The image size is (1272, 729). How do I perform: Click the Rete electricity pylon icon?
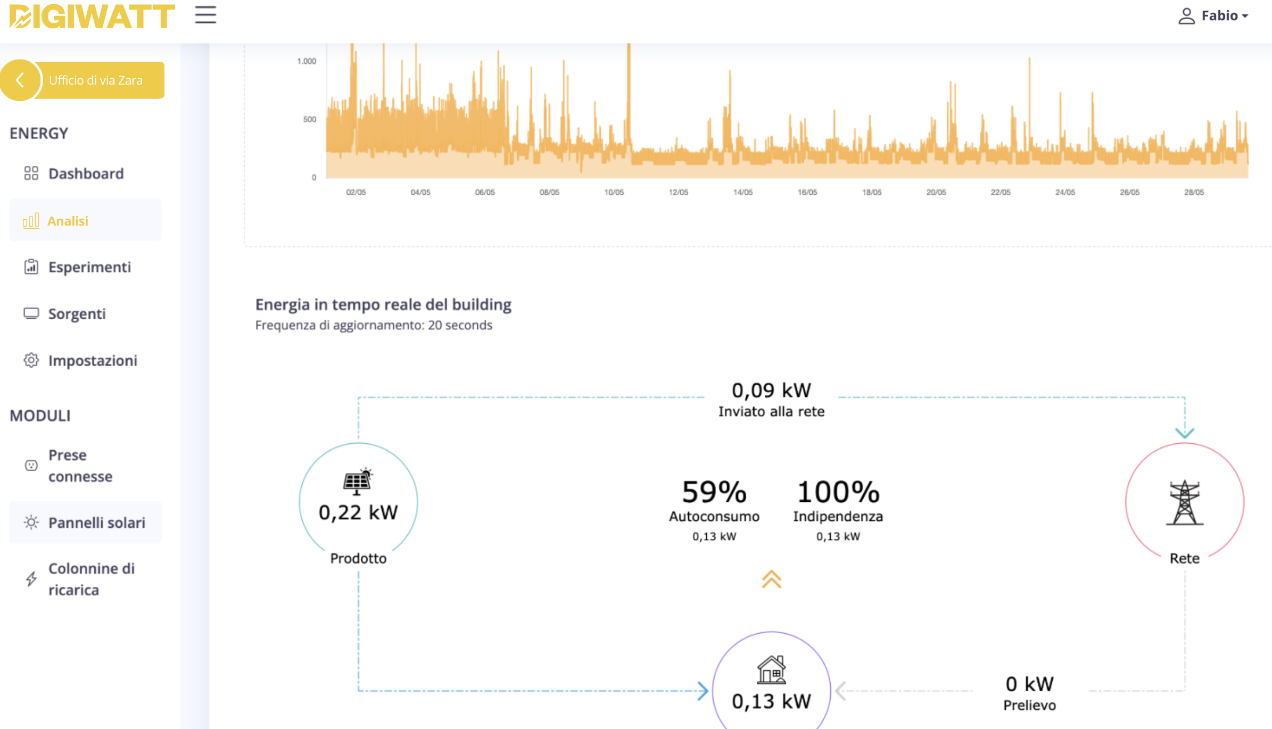pyautogui.click(x=1184, y=502)
